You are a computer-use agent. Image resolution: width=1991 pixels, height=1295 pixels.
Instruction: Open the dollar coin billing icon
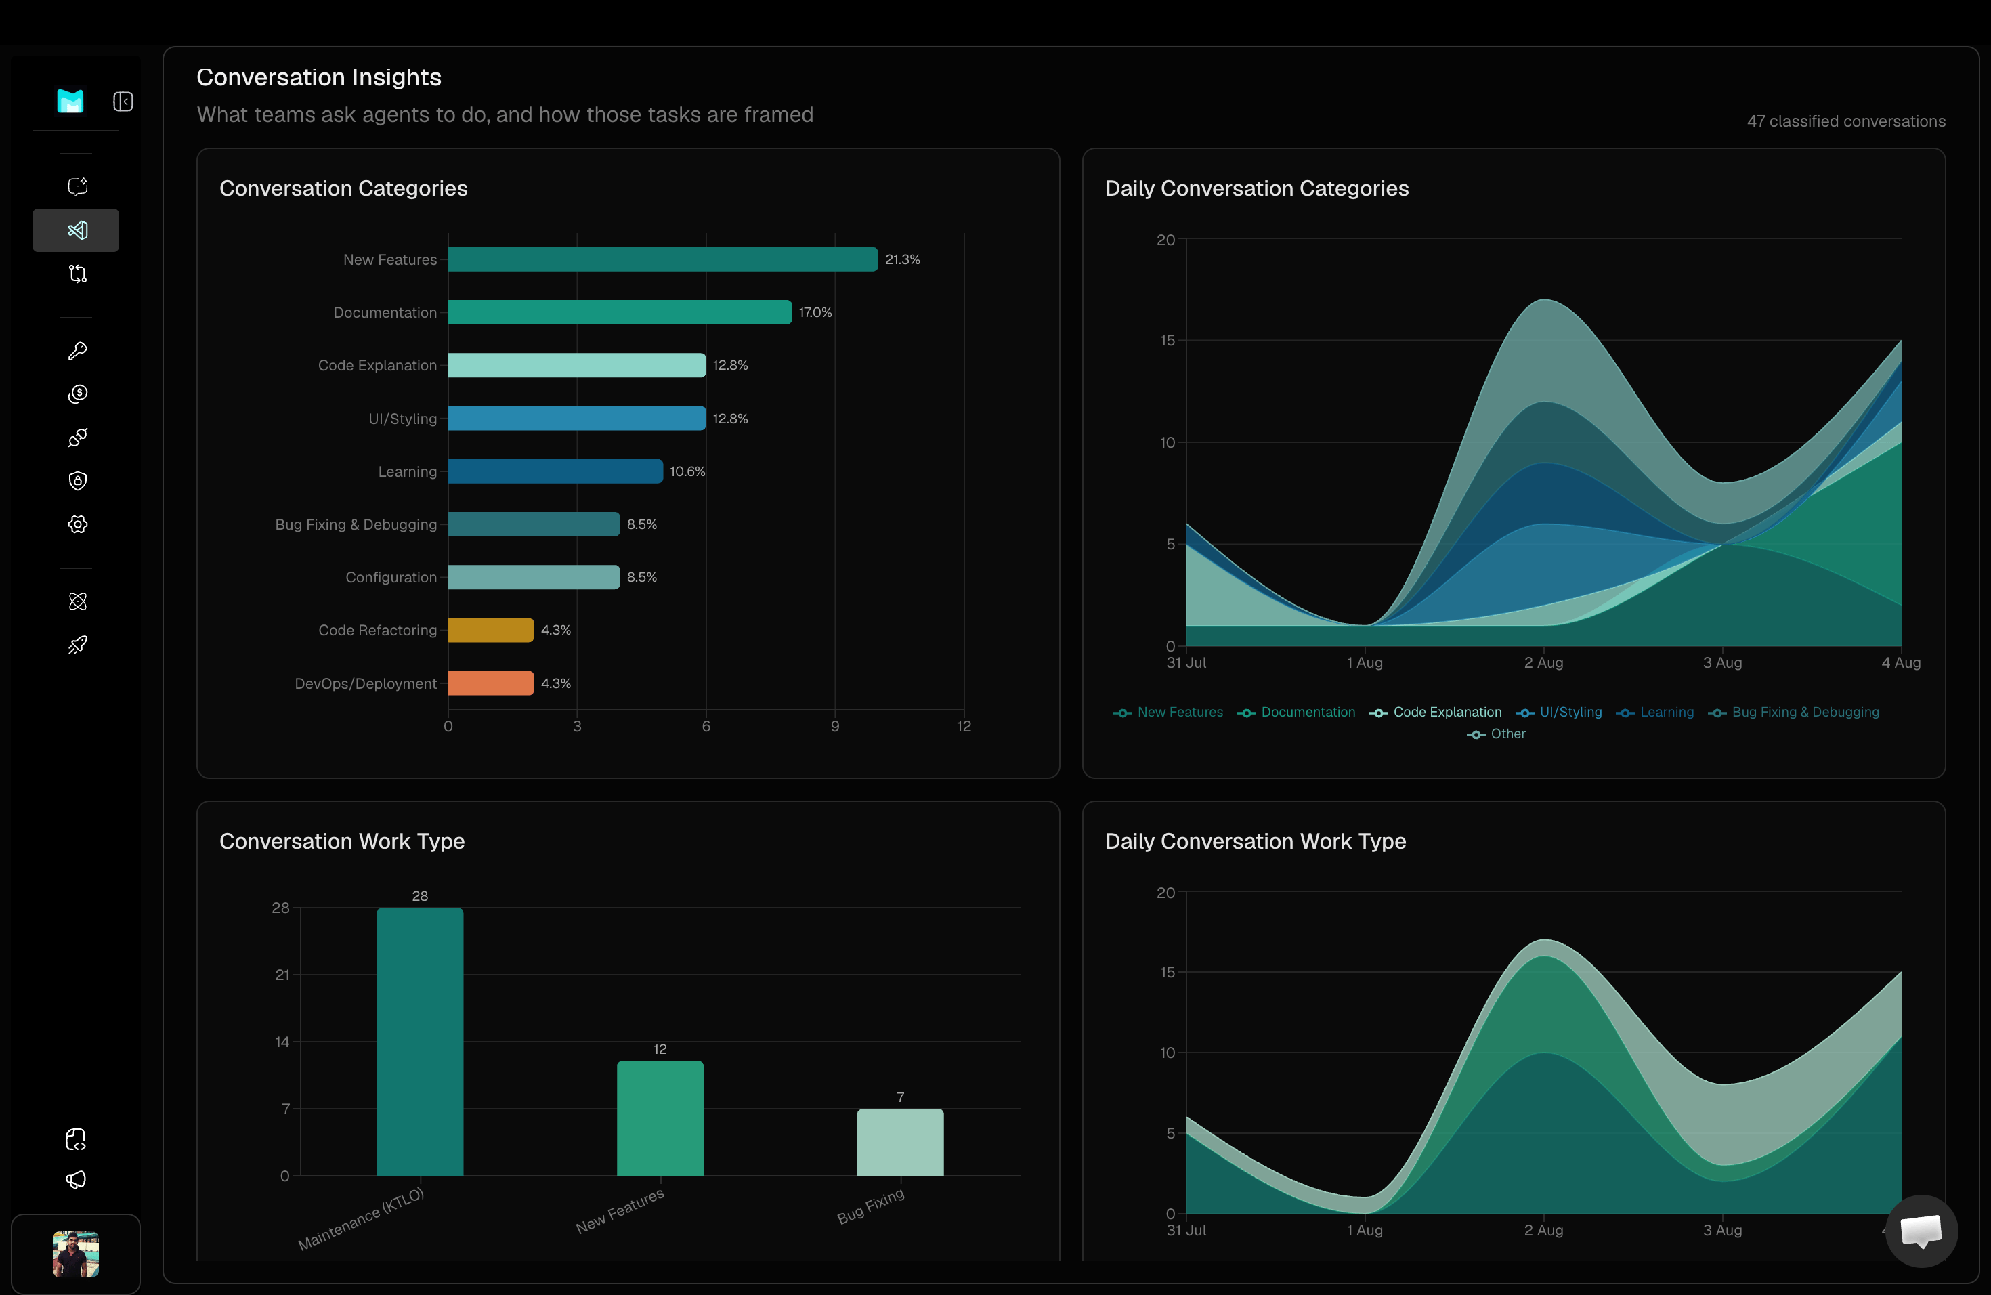tap(78, 394)
